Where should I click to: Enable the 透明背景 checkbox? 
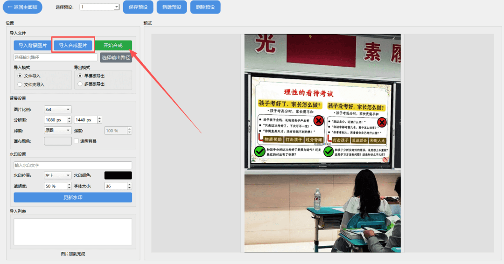point(77,141)
